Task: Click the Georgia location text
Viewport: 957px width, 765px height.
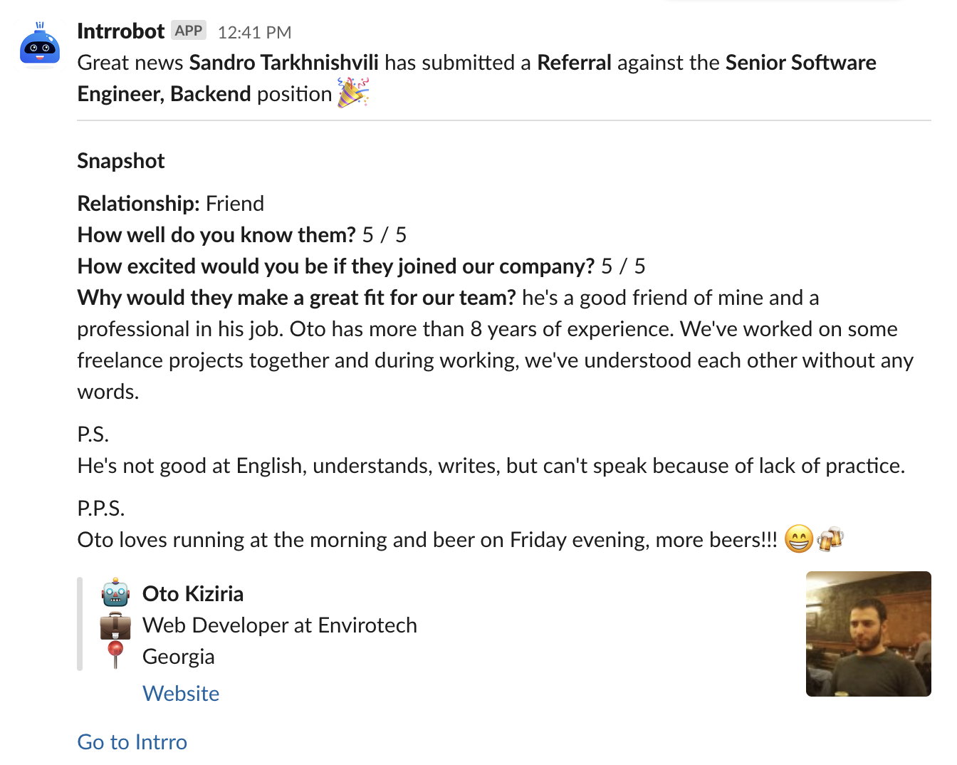Action: coord(178,656)
